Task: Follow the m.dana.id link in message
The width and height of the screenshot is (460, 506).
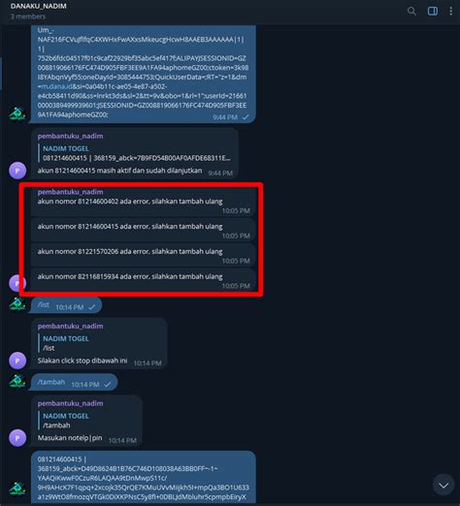Action: click(56, 86)
